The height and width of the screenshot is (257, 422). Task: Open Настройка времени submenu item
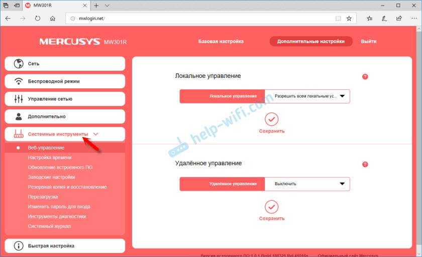[x=50, y=158]
